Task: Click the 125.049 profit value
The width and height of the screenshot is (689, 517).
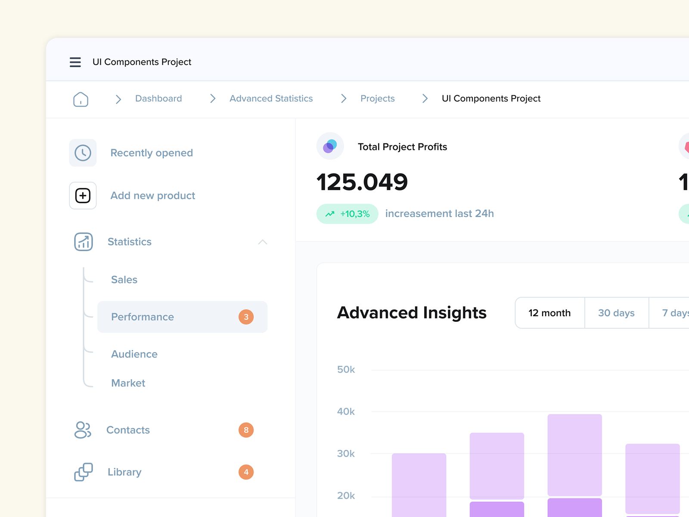Action: tap(362, 182)
